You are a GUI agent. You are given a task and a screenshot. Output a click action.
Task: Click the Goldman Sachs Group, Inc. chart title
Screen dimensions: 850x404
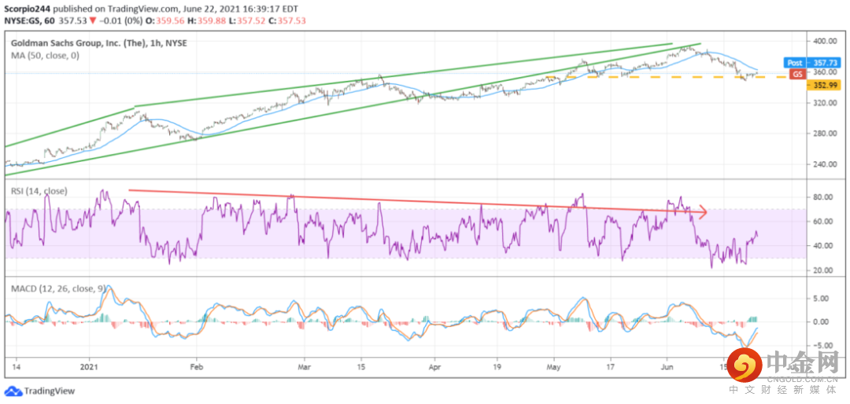98,42
